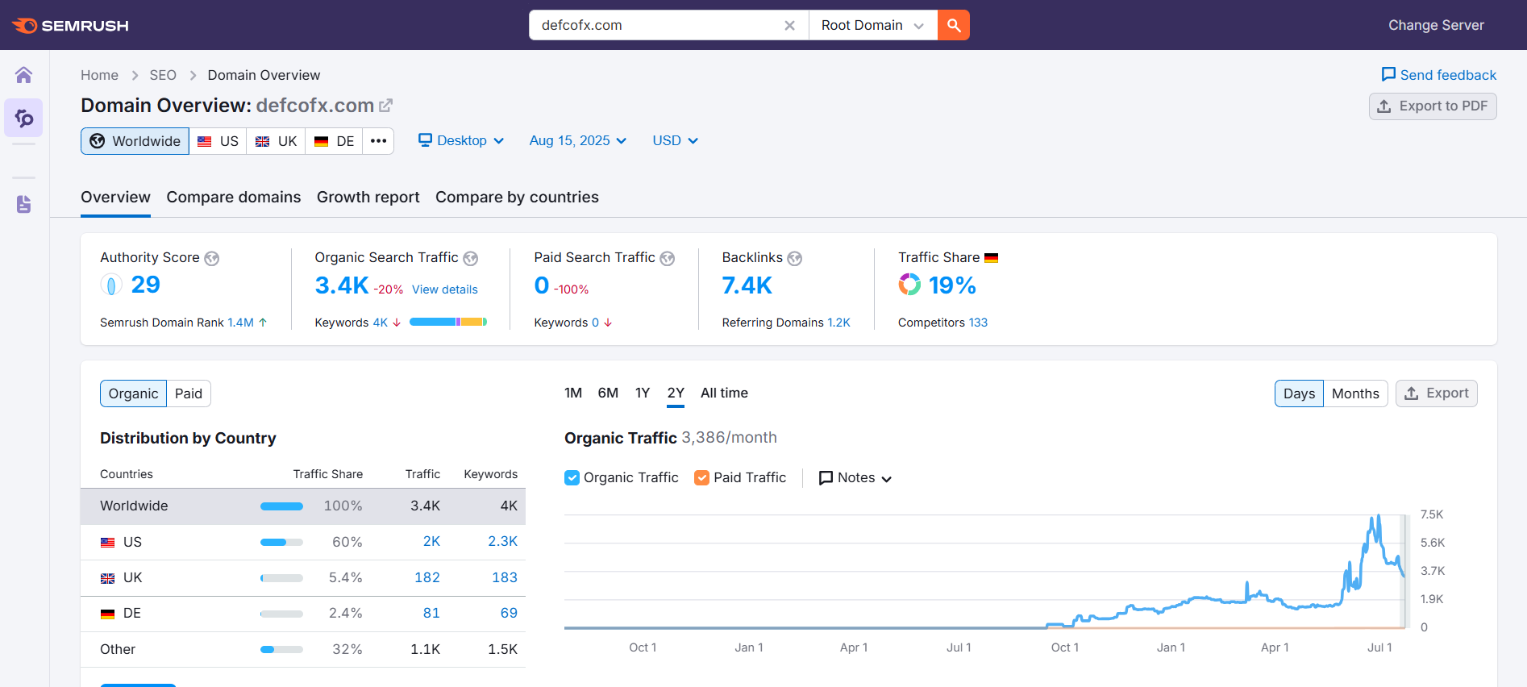Open the Aug 15, 2025 date picker
Screen dimensions: 1527x687
pyautogui.click(x=577, y=141)
